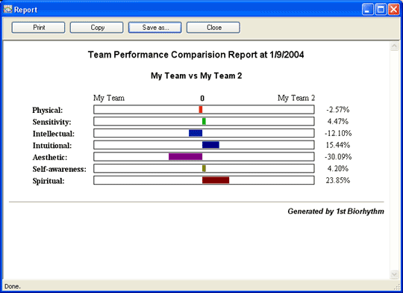403x293 pixels.
Task: Click the 4.20% value
Action: [338, 169]
